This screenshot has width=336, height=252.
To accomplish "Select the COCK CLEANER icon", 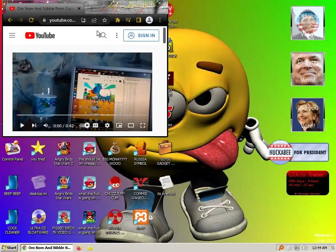I will [12, 222].
